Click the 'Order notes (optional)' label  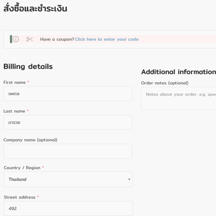pos(165,83)
